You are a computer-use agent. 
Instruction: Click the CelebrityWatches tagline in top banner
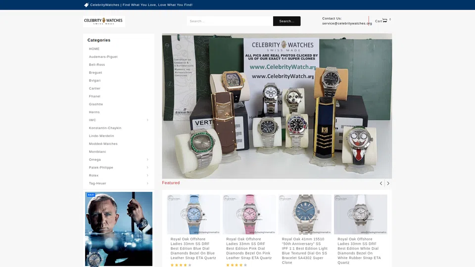142,5
